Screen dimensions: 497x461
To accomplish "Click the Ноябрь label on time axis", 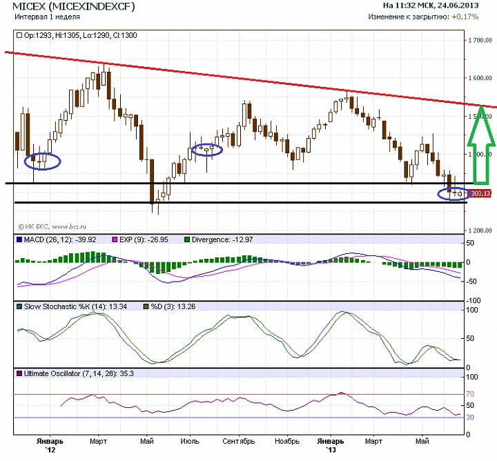I will click(285, 440).
